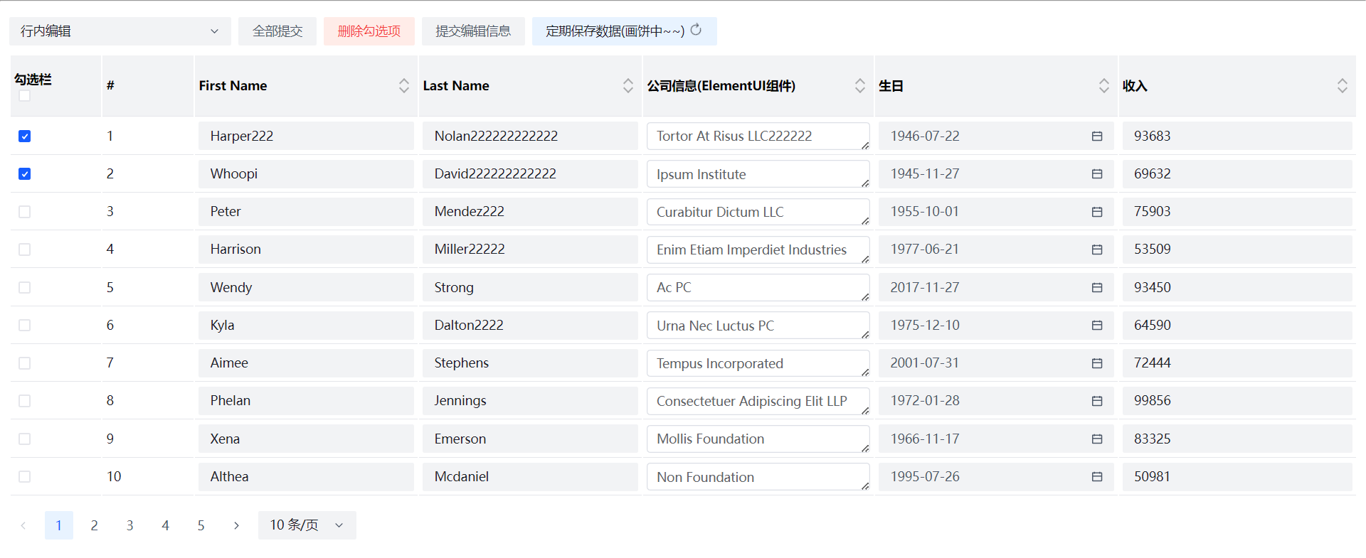Toggle the select-all checkbox under 勾选栏
This screenshot has height=558, width=1366.
click(25, 96)
